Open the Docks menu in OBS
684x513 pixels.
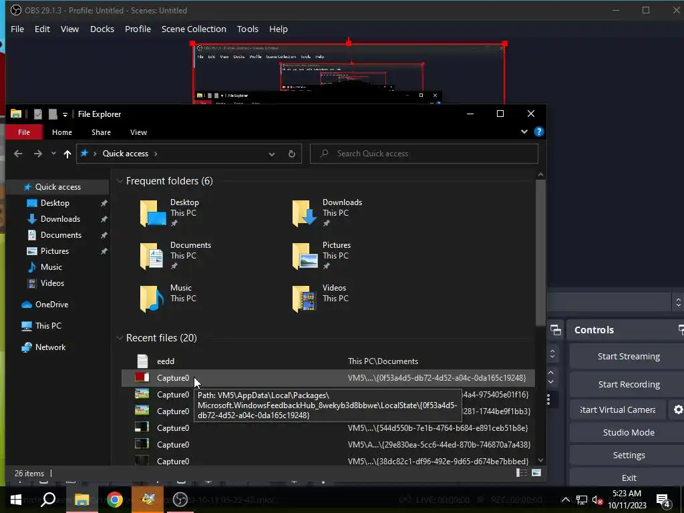tap(102, 29)
